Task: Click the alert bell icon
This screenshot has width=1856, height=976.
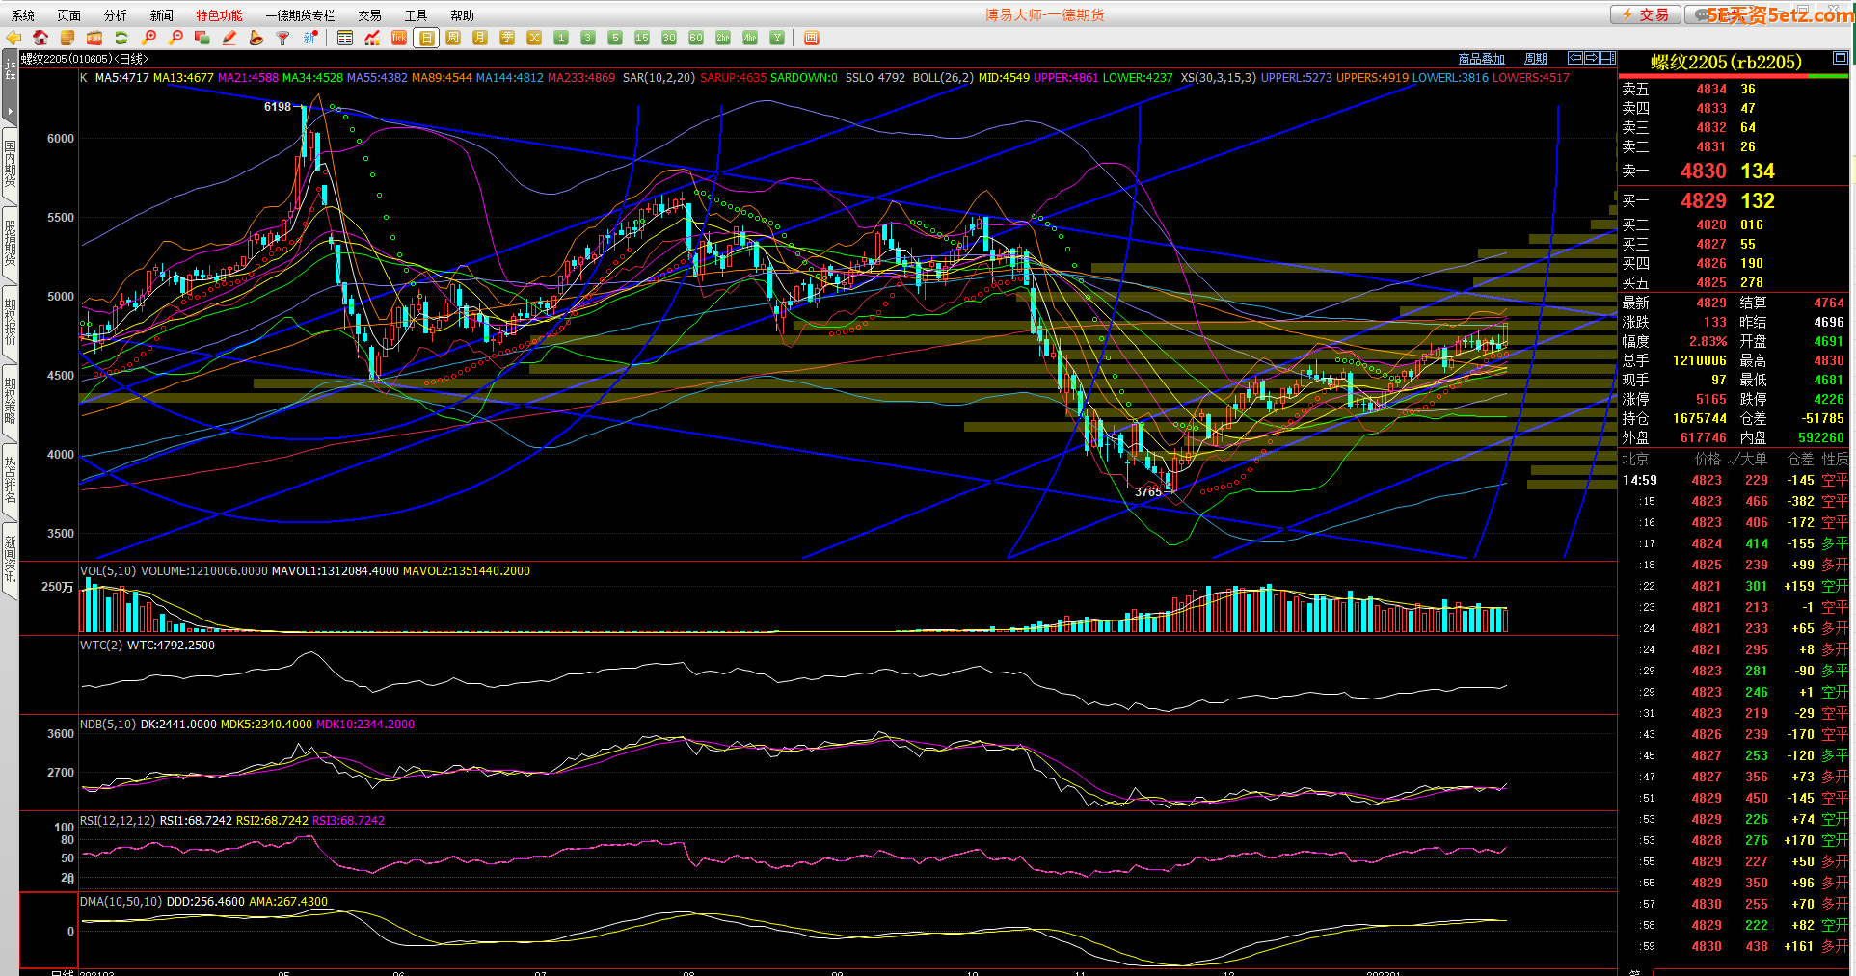Action: coord(256,38)
